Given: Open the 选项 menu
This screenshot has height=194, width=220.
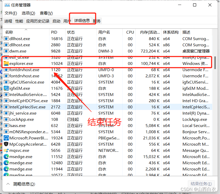Looking at the screenshot, I should (28, 13).
